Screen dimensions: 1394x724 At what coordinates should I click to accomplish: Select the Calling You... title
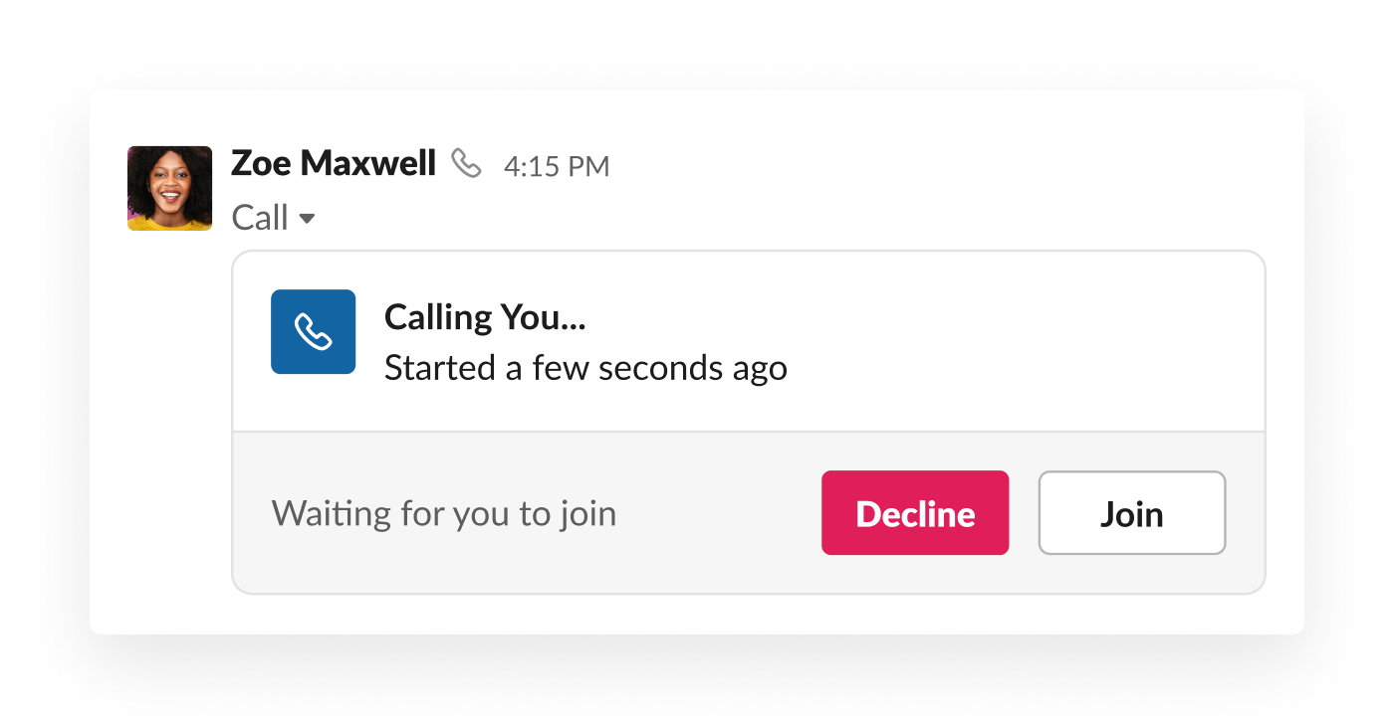click(485, 317)
